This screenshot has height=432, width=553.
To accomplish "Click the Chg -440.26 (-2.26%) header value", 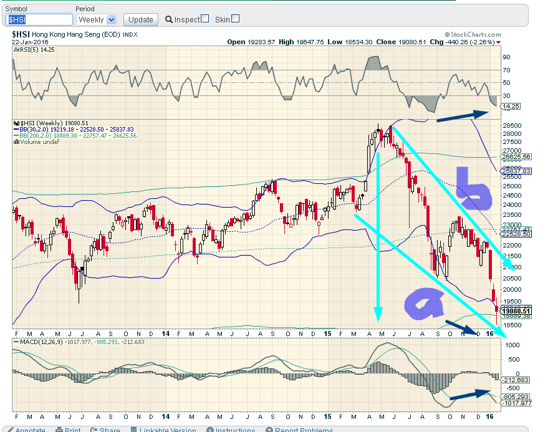I will pyautogui.click(x=462, y=42).
